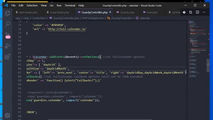Open the Search view in activity bar
The width and height of the screenshot is (213, 120).
point(7,24)
